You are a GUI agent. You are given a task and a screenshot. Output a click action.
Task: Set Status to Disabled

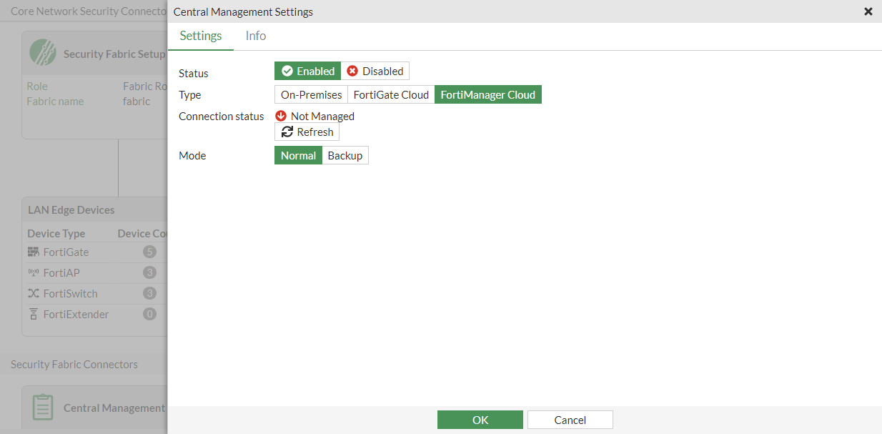point(375,71)
